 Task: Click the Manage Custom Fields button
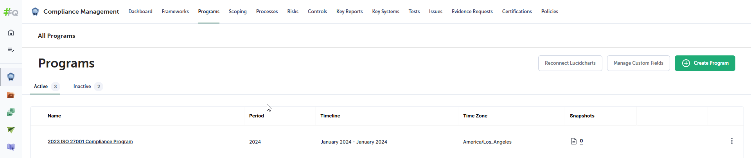pyautogui.click(x=638, y=63)
